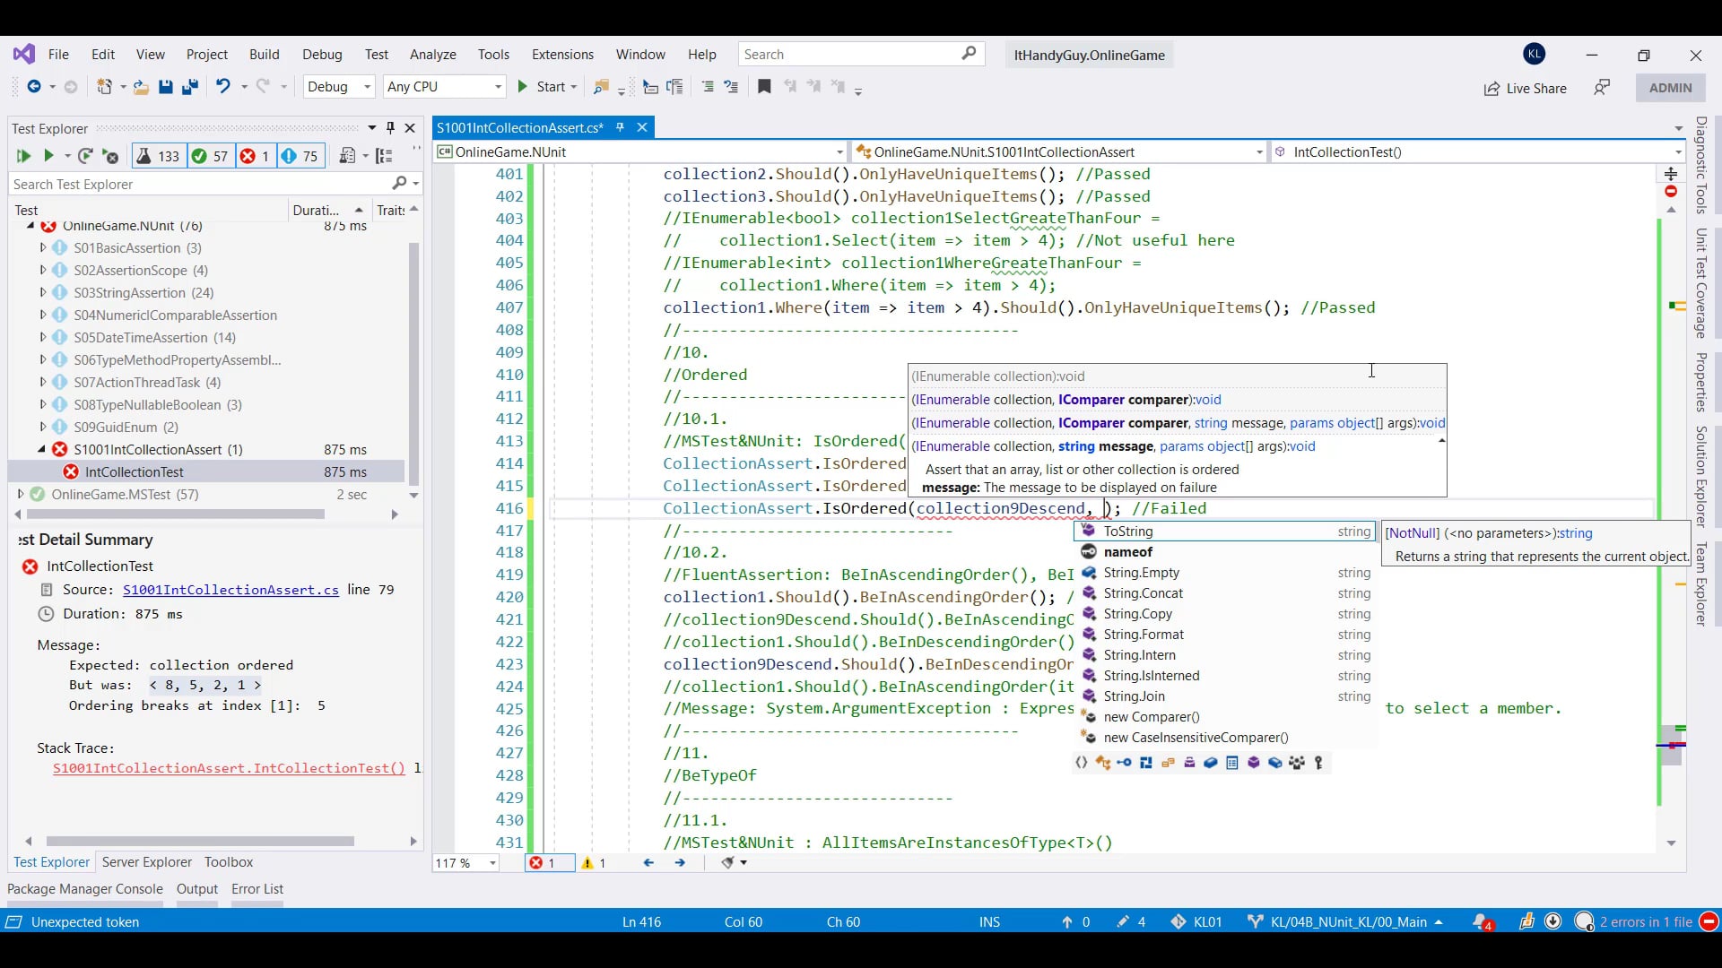This screenshot has width=1722, height=968.
Task: Pin the S1001IntCollectionAssert.cs tab
Action: (620, 127)
